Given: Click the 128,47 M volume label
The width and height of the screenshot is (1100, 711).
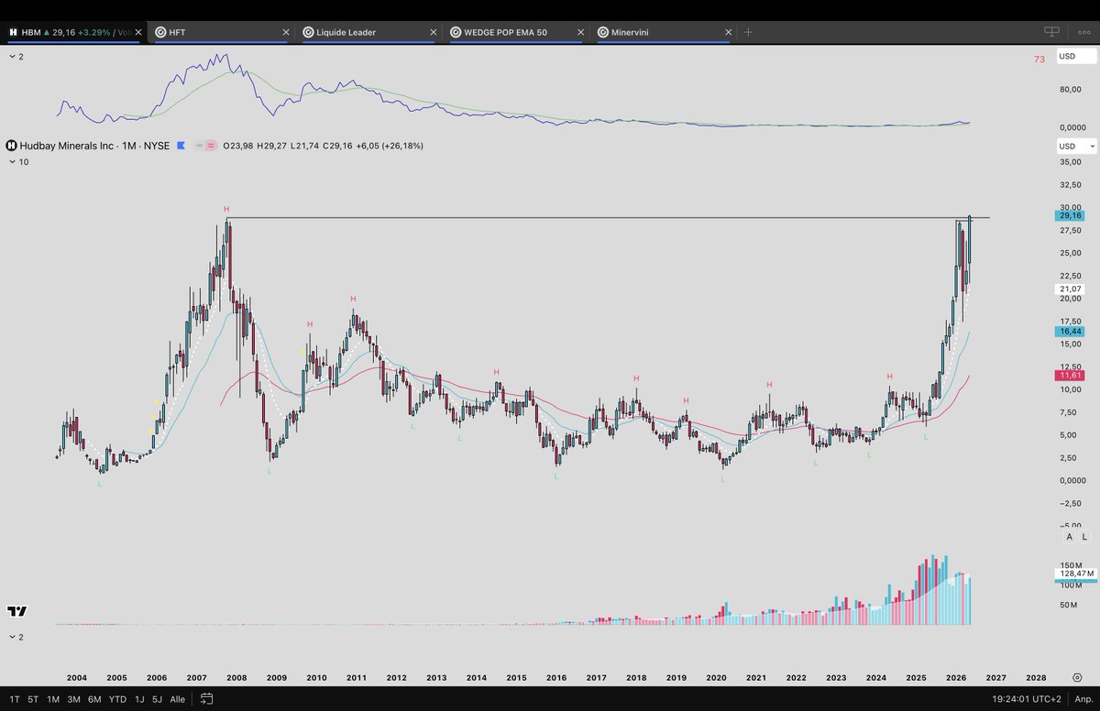Looking at the screenshot, I should 1076,573.
